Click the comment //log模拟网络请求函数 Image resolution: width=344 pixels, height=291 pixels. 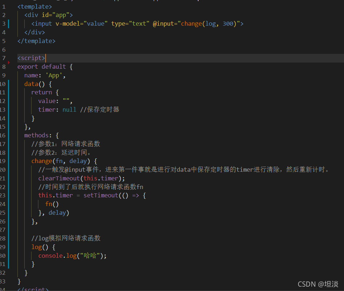pyautogui.click(x=66, y=238)
